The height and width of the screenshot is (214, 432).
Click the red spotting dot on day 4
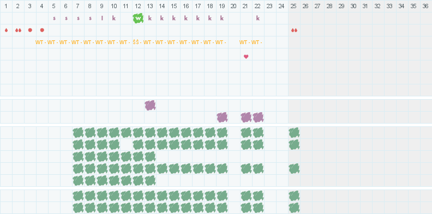[x=42, y=30]
